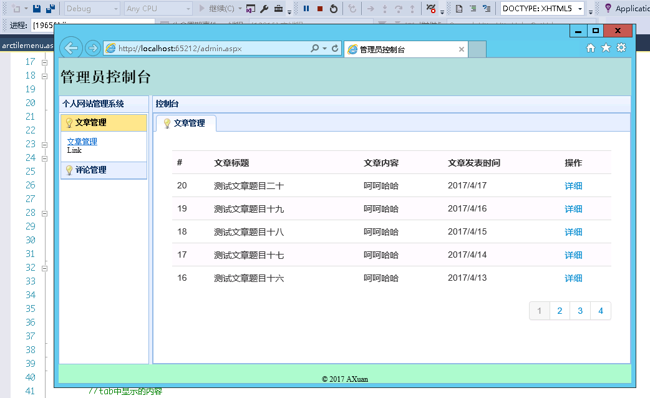Go to pagination page 4
The image size is (650, 398).
coord(601,311)
